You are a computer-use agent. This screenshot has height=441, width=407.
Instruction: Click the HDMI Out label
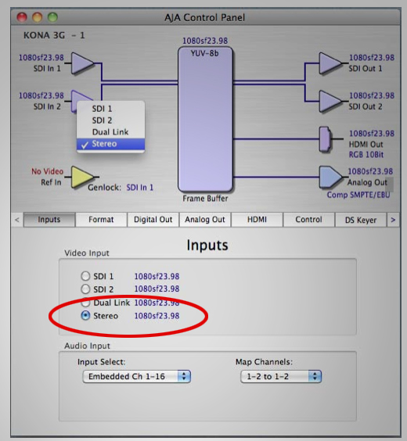(x=366, y=145)
